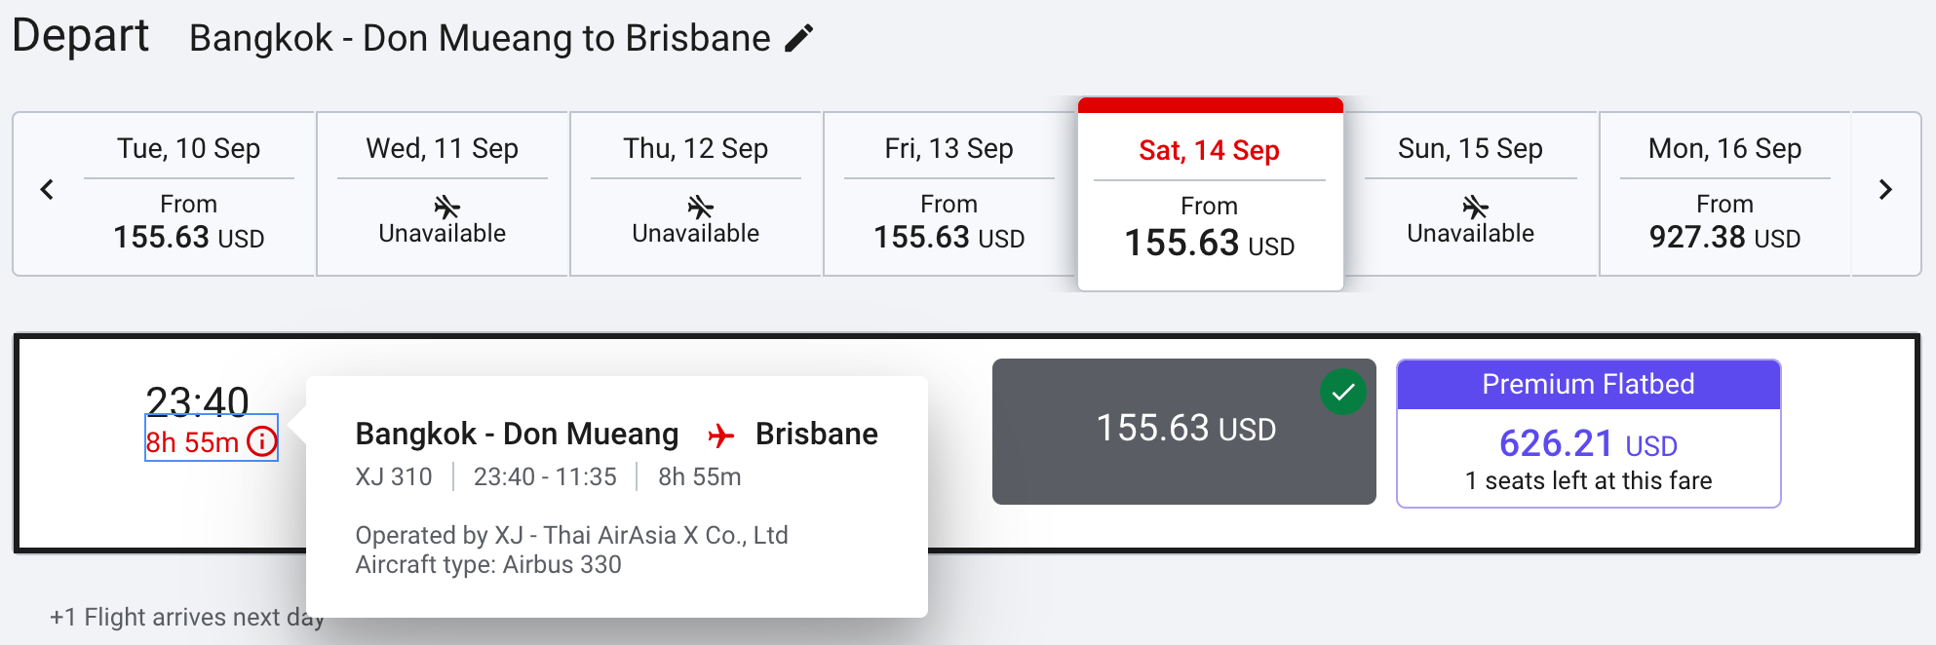Image resolution: width=1936 pixels, height=645 pixels.
Task: Click the Premium Flatbed purple header
Action: point(1588,385)
